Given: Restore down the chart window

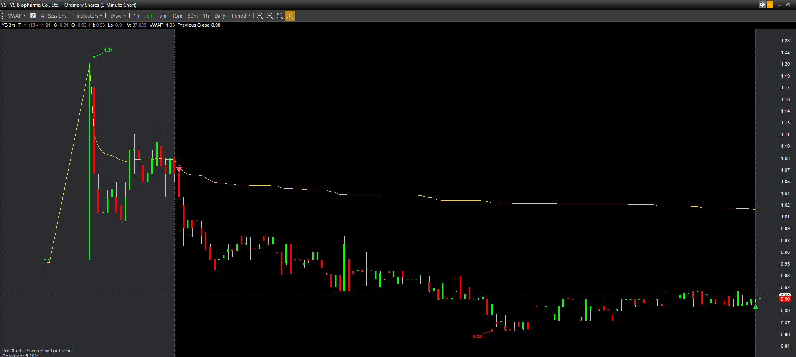Looking at the screenshot, I should 788,5.
